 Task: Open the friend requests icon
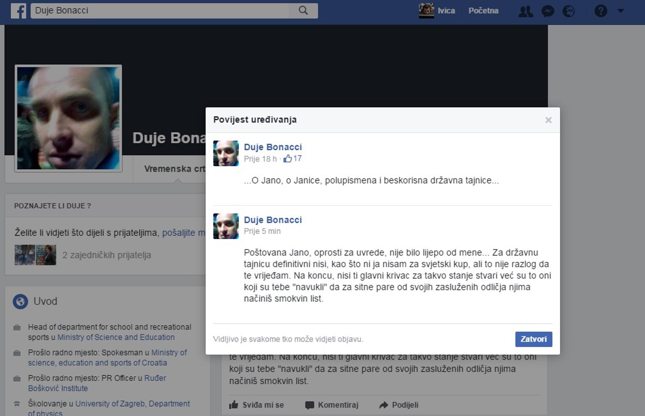[525, 11]
